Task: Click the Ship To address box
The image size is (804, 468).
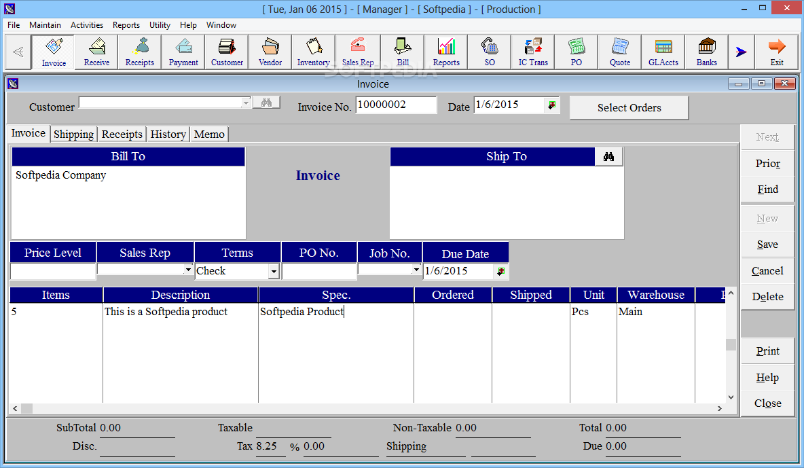Action: (x=507, y=202)
